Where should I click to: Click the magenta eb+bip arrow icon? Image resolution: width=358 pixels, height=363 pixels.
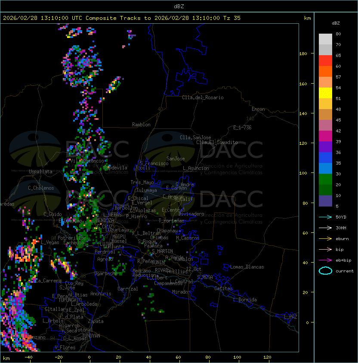point(325,260)
